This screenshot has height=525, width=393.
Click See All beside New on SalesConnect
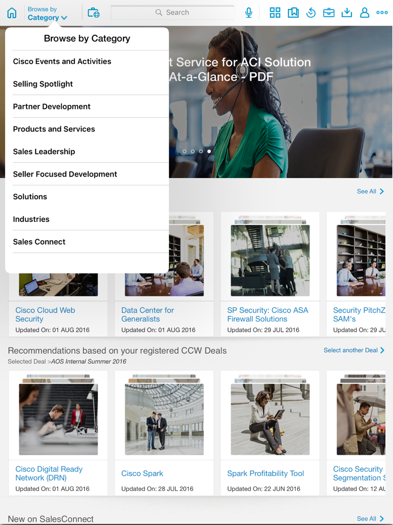[x=370, y=519]
